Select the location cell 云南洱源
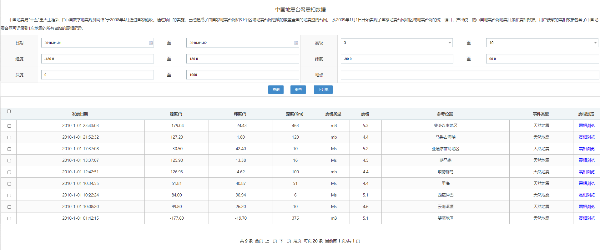This screenshot has width=600, height=250. coord(446,207)
